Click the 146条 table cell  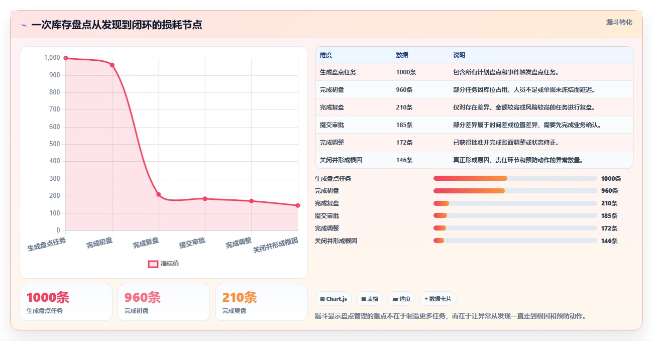pos(404,160)
